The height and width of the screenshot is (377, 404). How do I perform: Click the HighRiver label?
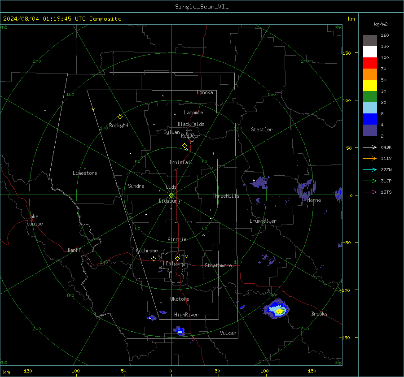(x=186, y=315)
